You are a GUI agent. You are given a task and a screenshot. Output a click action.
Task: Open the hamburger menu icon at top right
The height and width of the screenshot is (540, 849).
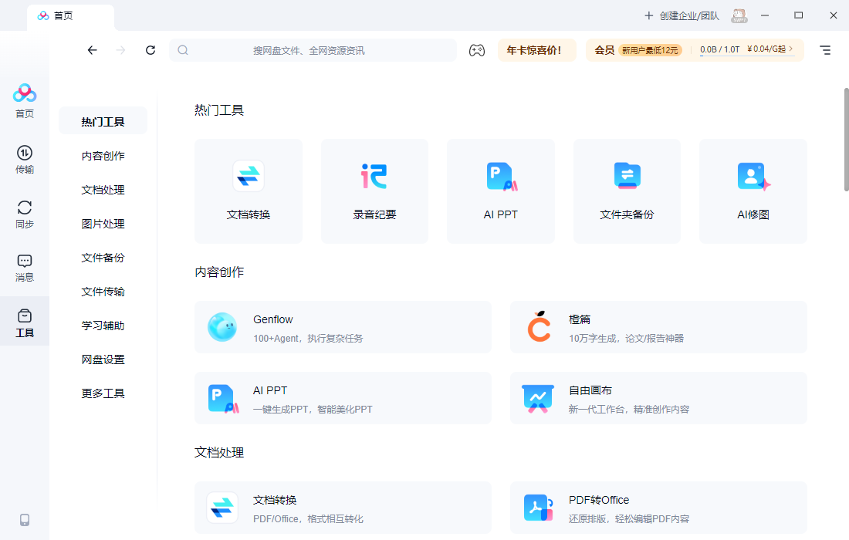824,50
